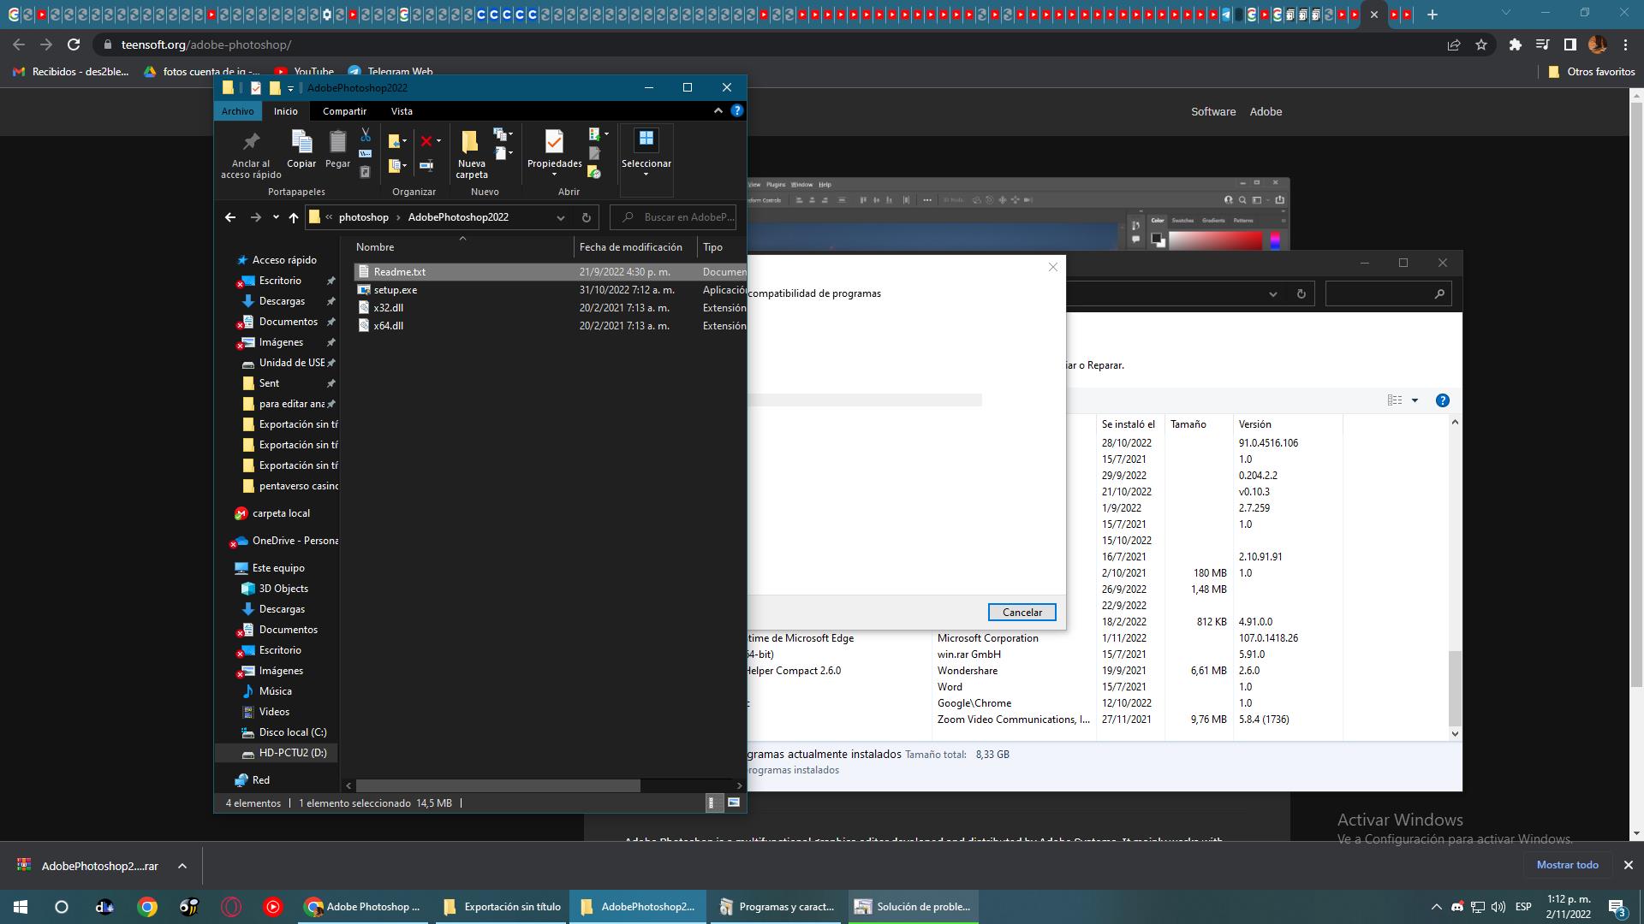
Task: Click Mostrar todo downloads link
Action: point(1567,865)
